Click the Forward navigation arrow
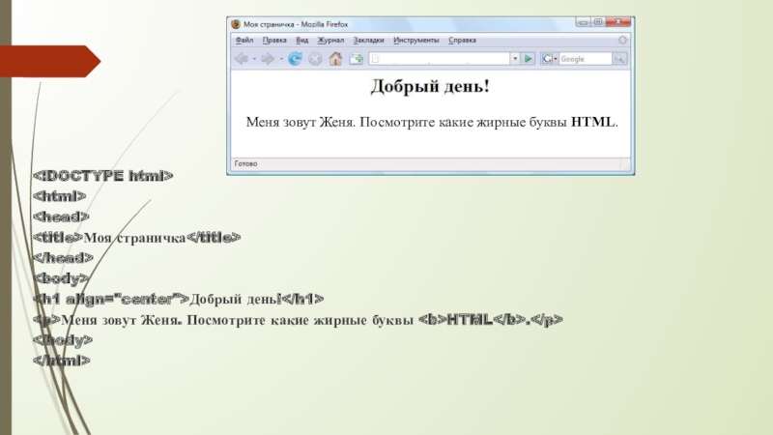Screen dimensions: 773x435 point(268,59)
